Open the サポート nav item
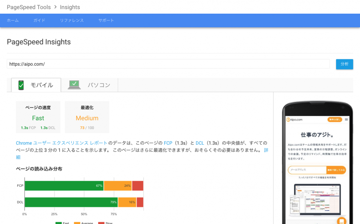 pyautogui.click(x=106, y=20)
